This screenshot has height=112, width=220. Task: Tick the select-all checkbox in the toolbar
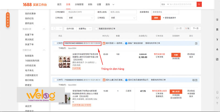coord(54,29)
